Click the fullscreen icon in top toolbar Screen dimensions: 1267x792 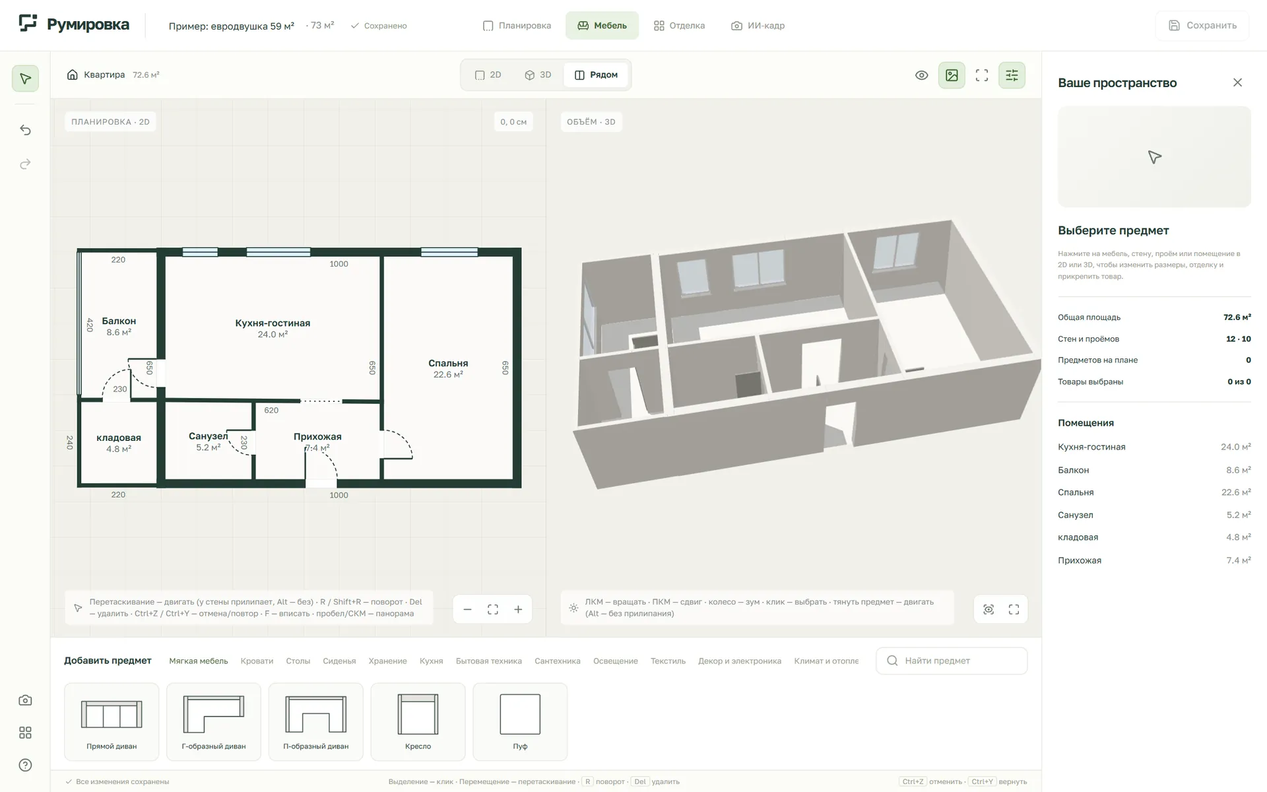(x=982, y=75)
